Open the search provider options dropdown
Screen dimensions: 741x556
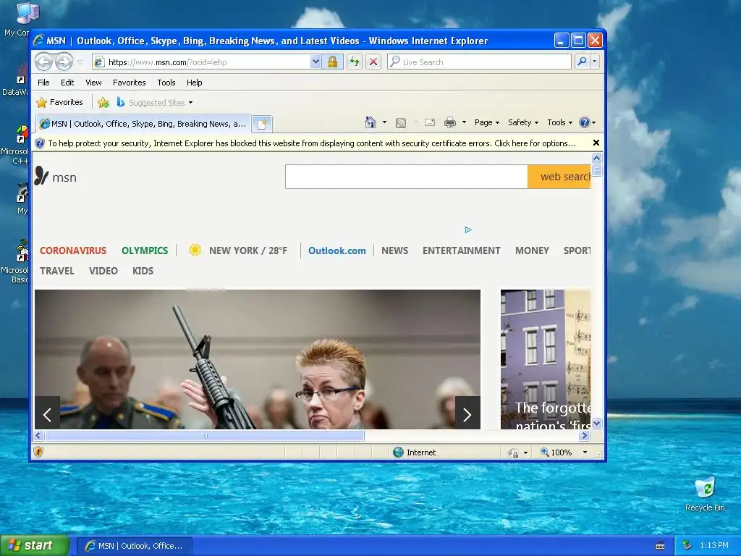point(595,62)
